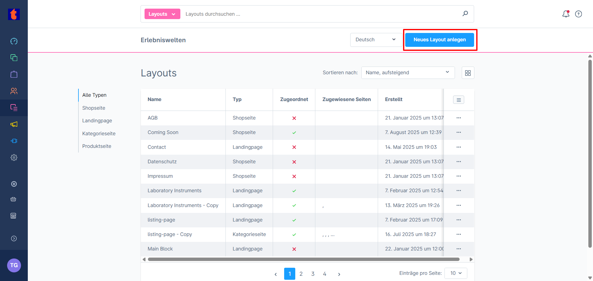Open the Dashboard icon in sidebar
Screen dimensions: 593x281
[x=14, y=41]
